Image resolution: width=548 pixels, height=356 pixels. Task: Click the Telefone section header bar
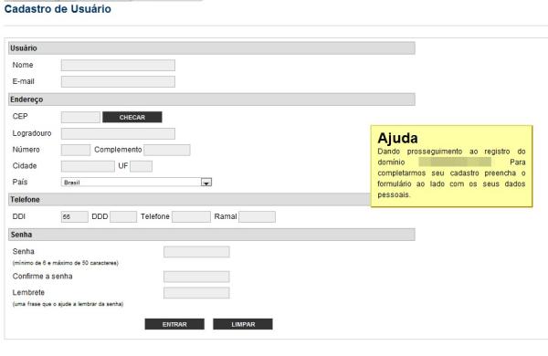pos(189,200)
